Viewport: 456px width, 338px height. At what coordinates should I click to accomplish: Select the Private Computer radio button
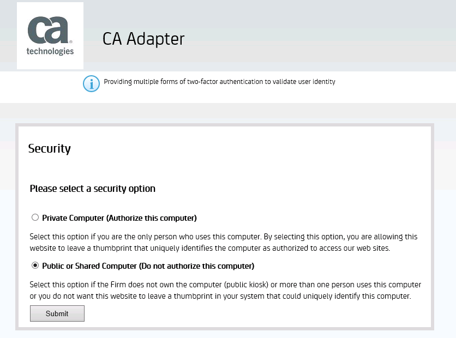pos(35,218)
